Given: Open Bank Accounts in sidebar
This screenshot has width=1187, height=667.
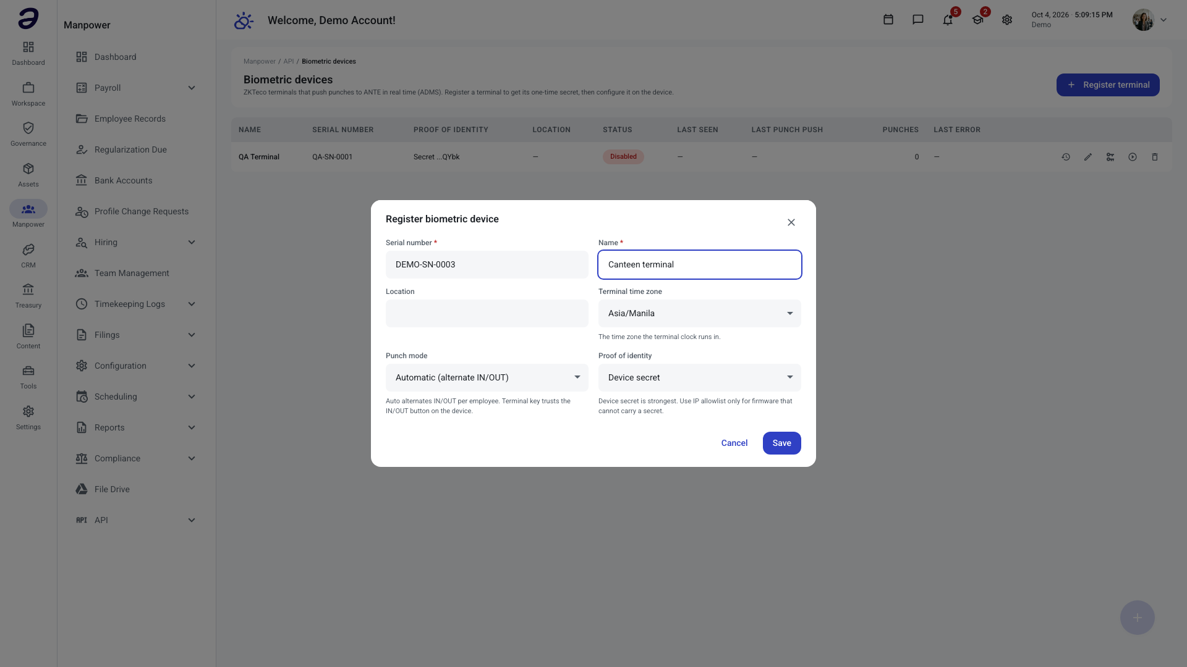Looking at the screenshot, I should [135, 180].
